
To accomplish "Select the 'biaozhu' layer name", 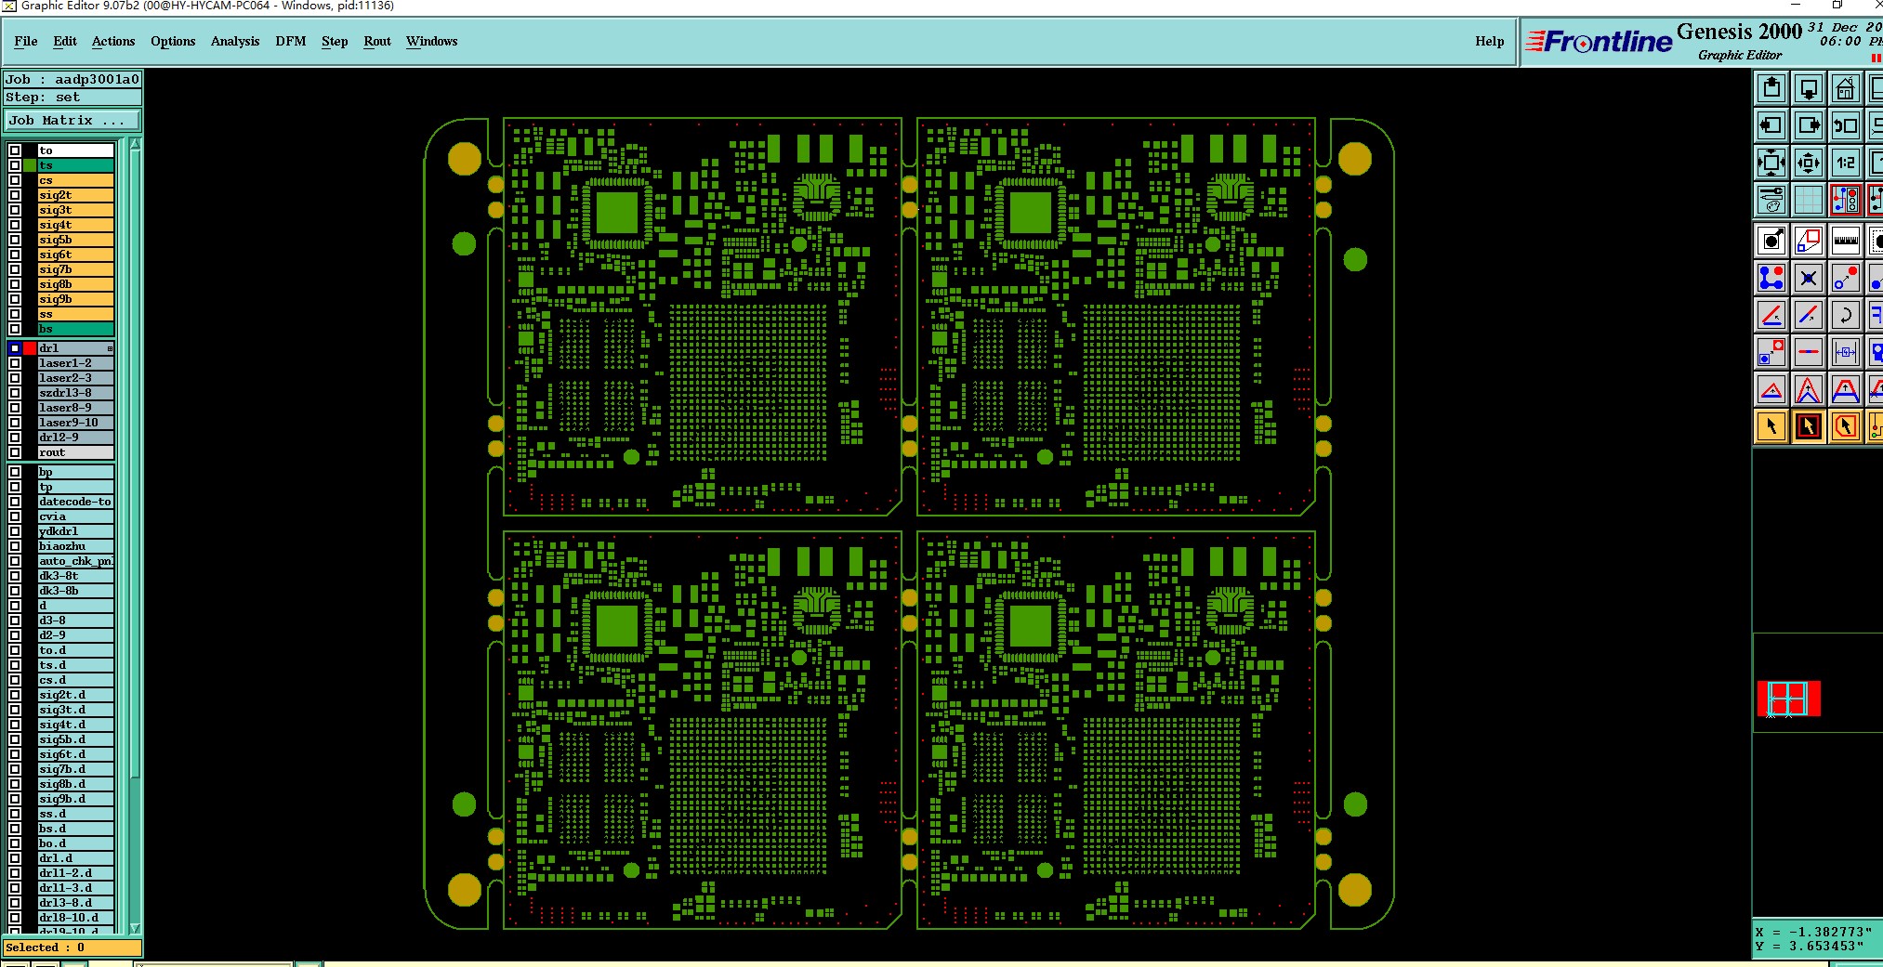I will tap(75, 546).
